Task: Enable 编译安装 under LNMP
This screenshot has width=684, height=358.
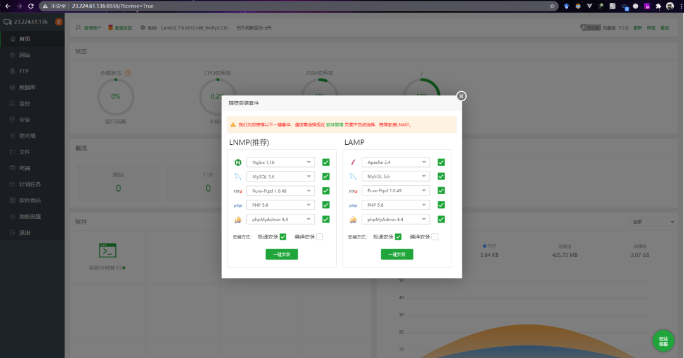Action: pos(320,237)
